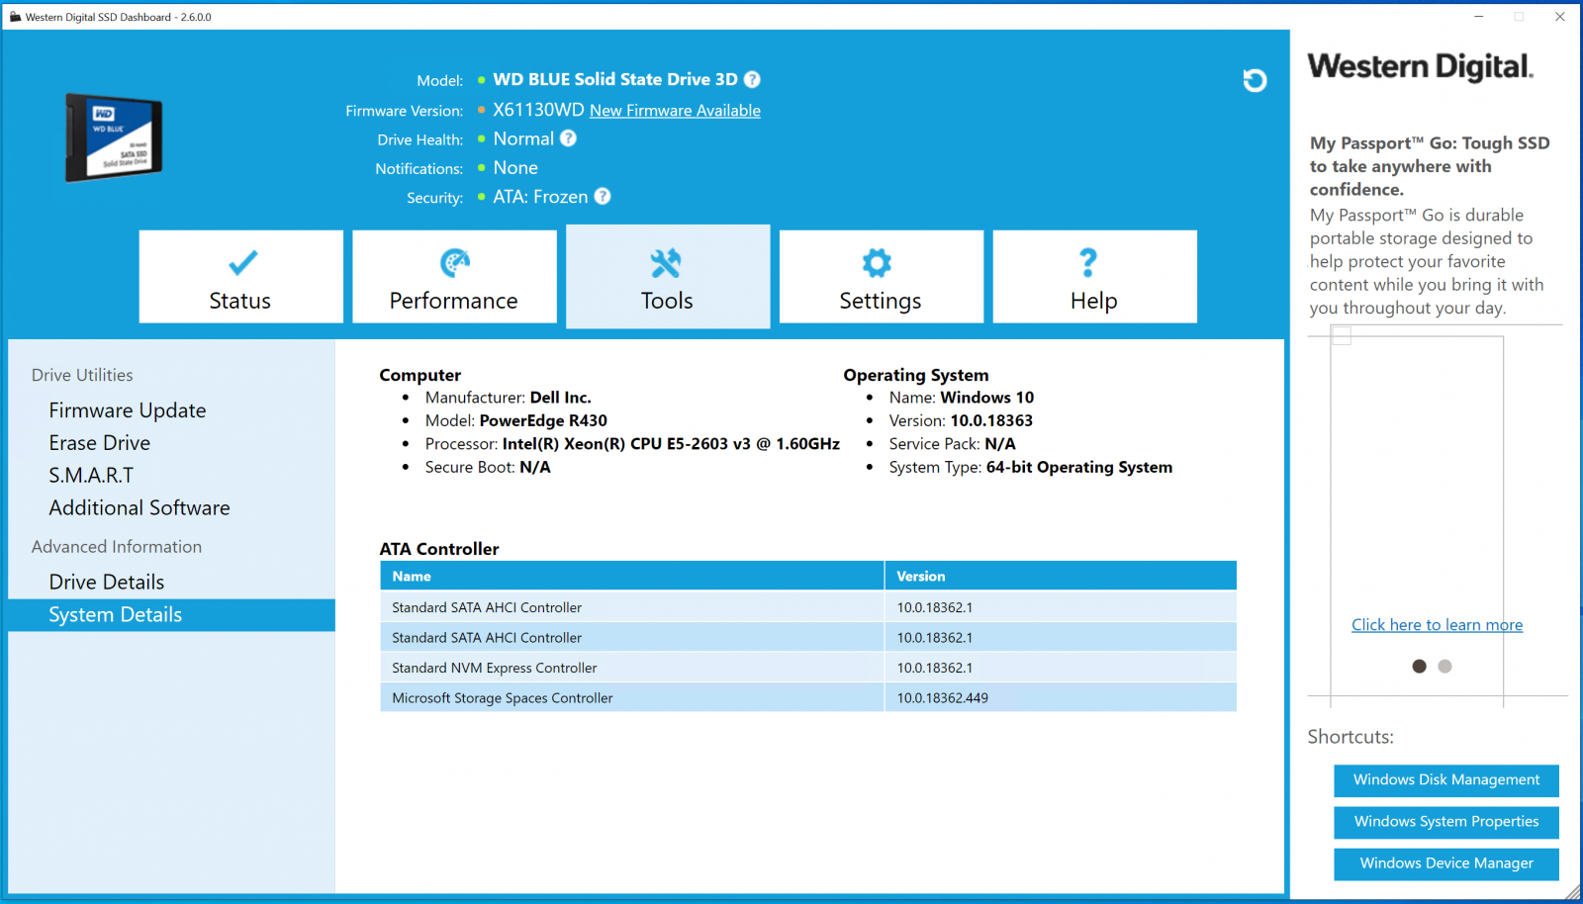This screenshot has width=1583, height=904.
Task: Click the WD Blue SSD drive image
Action: (x=114, y=137)
